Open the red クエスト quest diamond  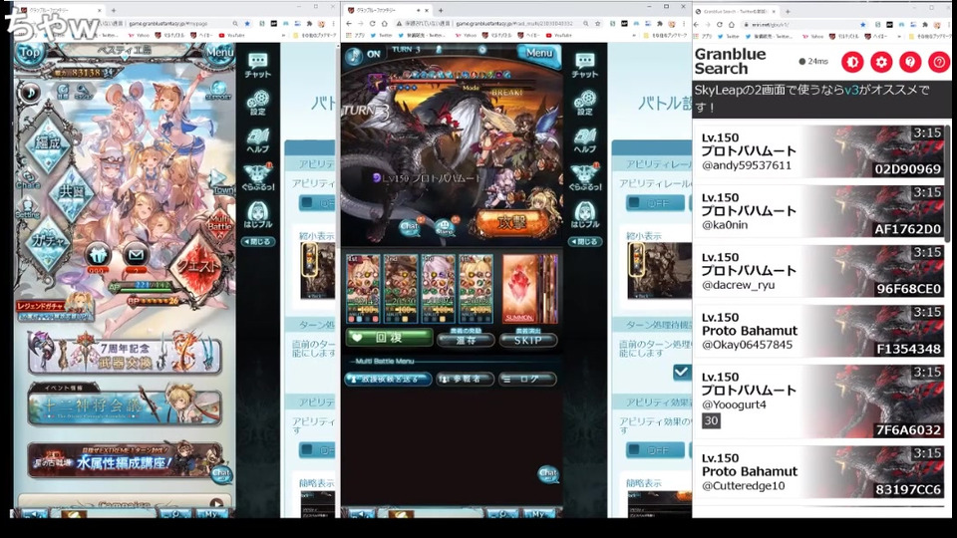199,266
